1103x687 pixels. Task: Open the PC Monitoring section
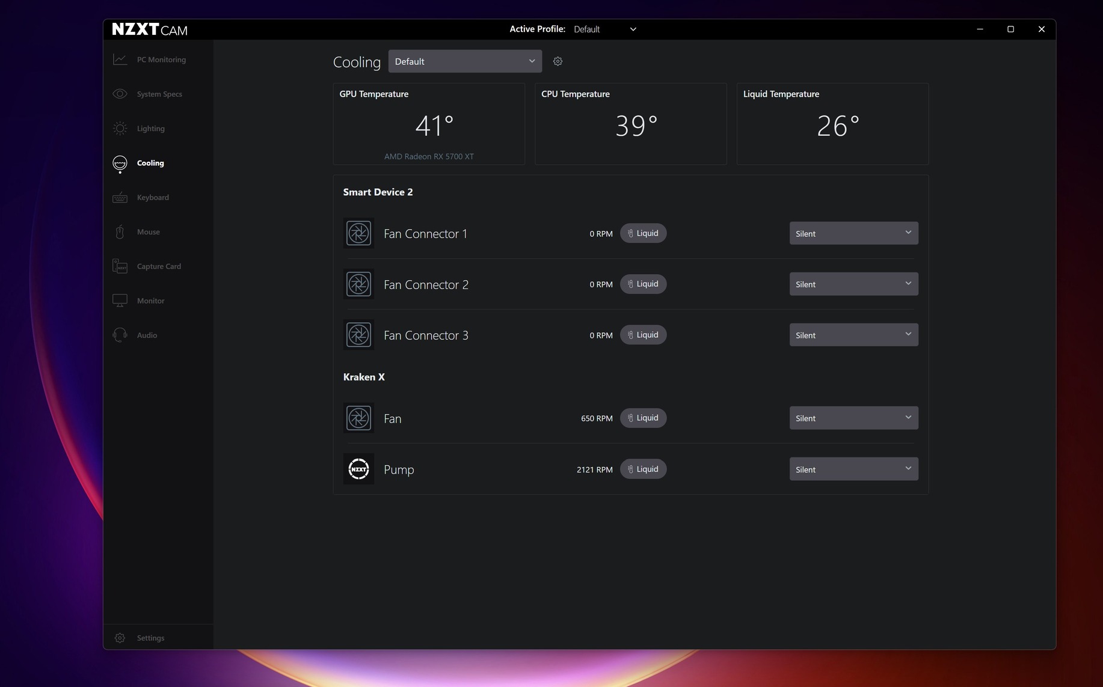(161, 60)
